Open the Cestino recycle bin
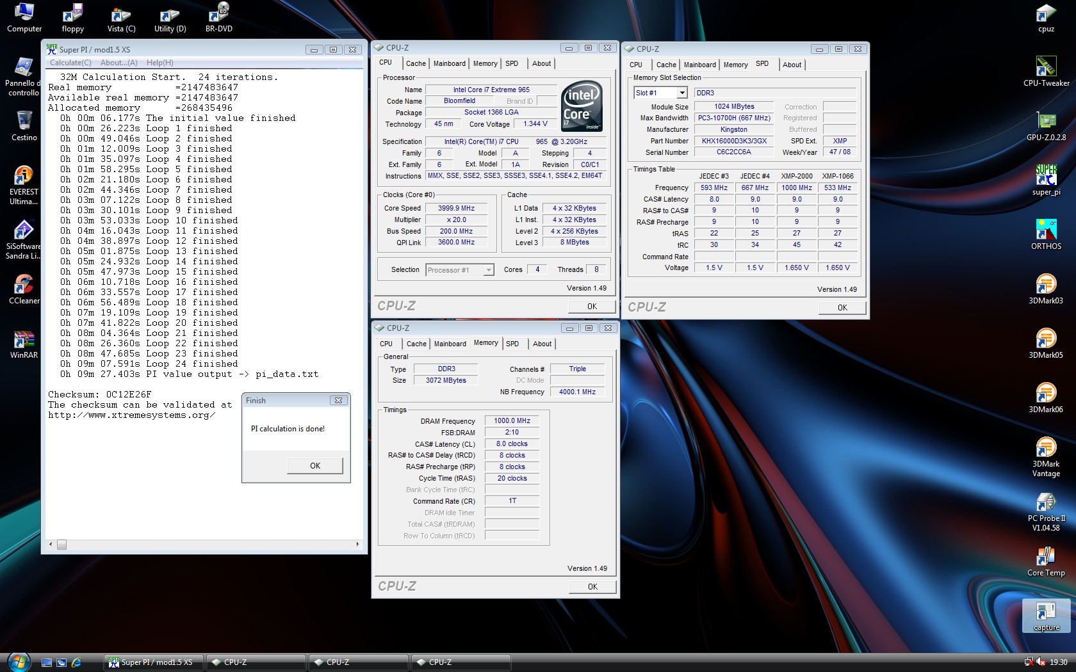The image size is (1076, 672). 24,126
